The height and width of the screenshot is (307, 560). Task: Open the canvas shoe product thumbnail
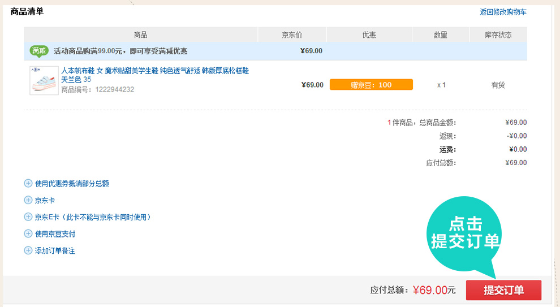[44, 80]
